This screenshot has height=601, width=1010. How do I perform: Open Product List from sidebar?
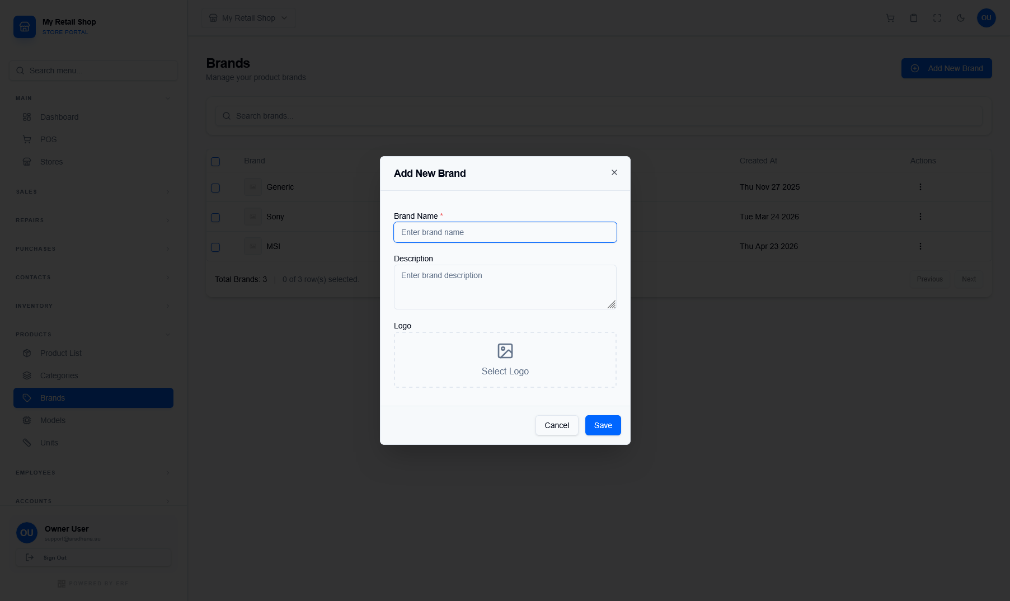coord(93,353)
